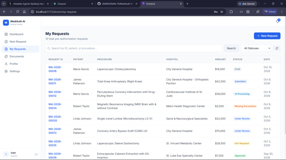286x160 pixels.
Task: Click the Ask Gemini button
Action: [x=247, y=4]
